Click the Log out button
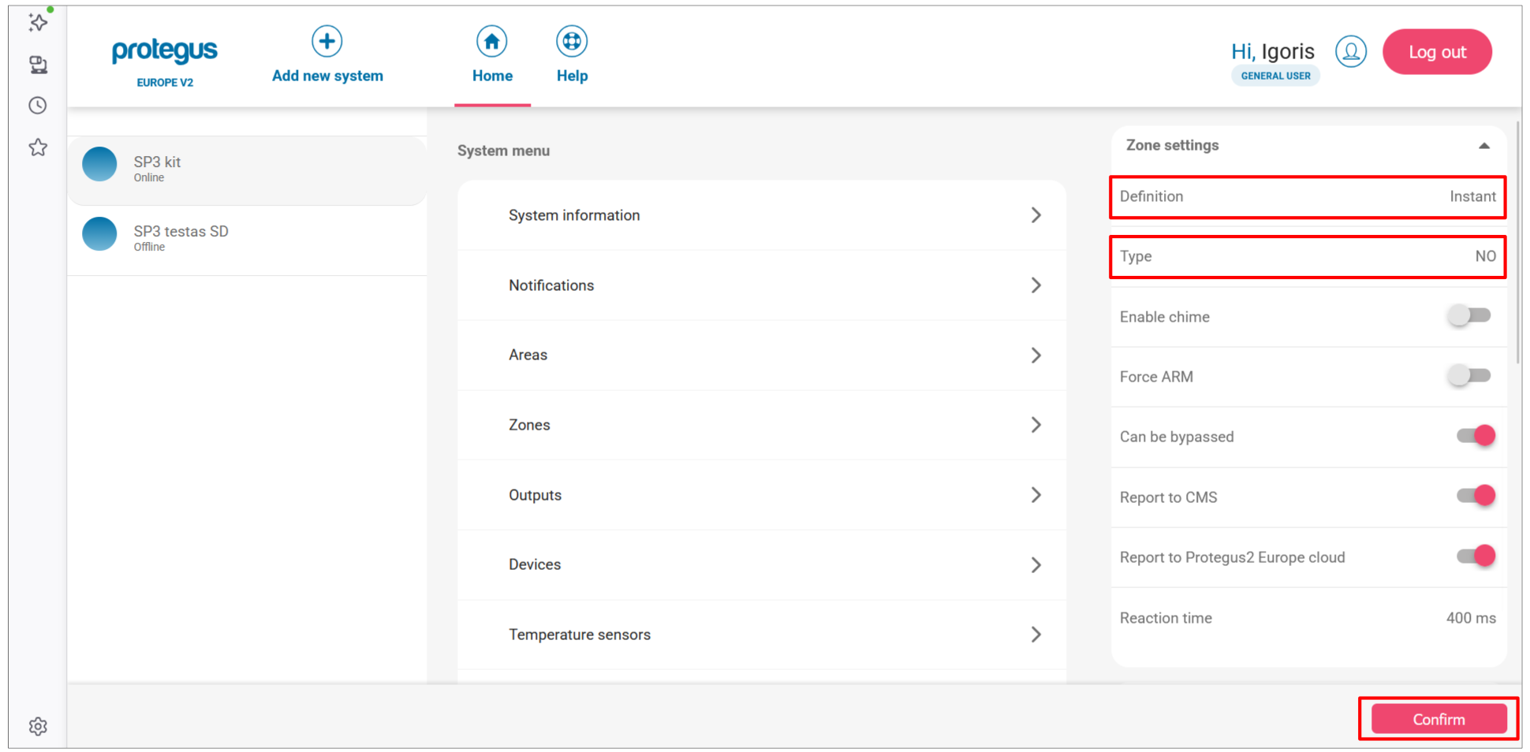The image size is (1530, 752). tap(1437, 52)
